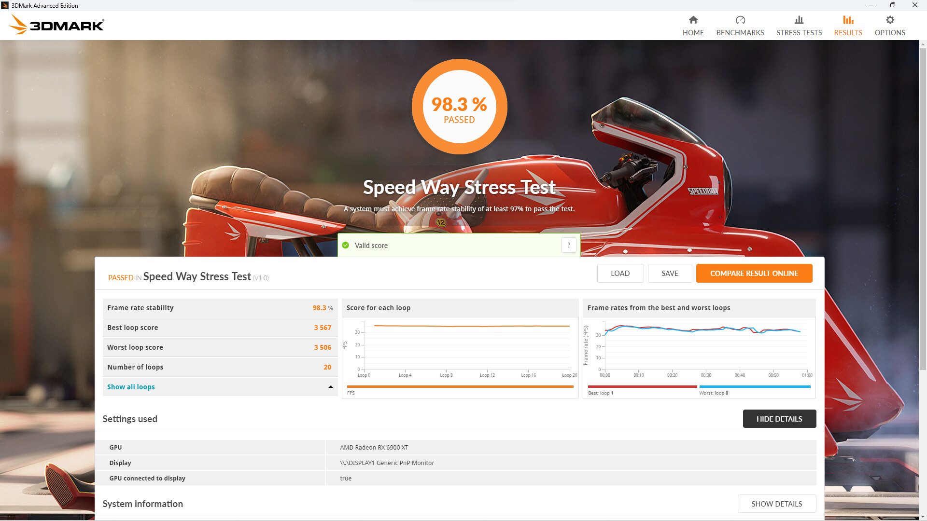Toggle valid score result indicator

point(568,245)
